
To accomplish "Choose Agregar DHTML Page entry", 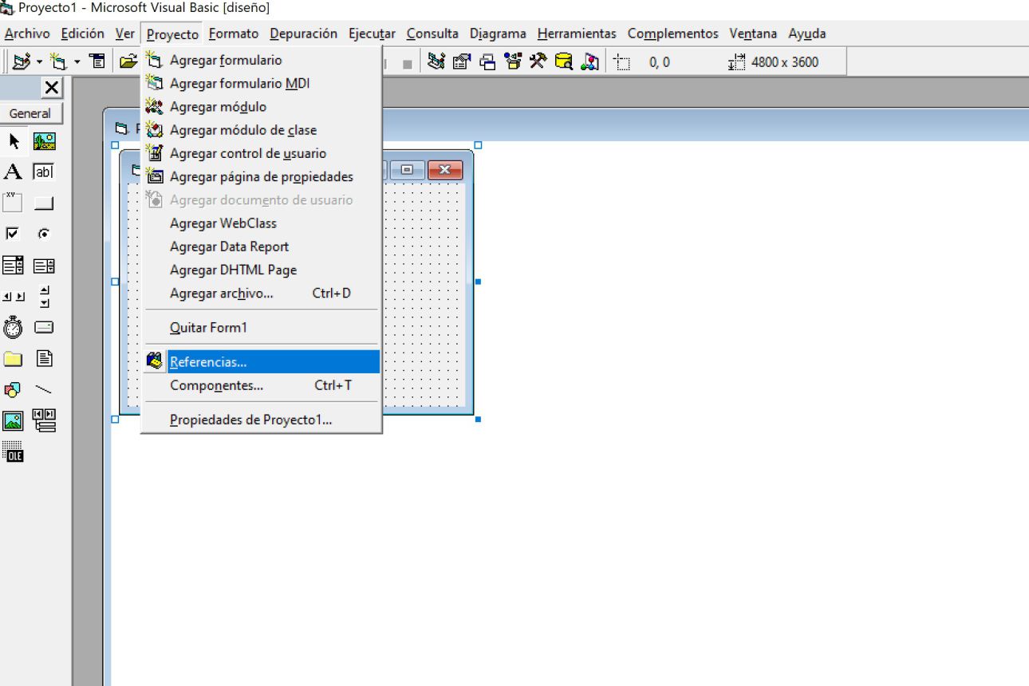I will [261, 270].
